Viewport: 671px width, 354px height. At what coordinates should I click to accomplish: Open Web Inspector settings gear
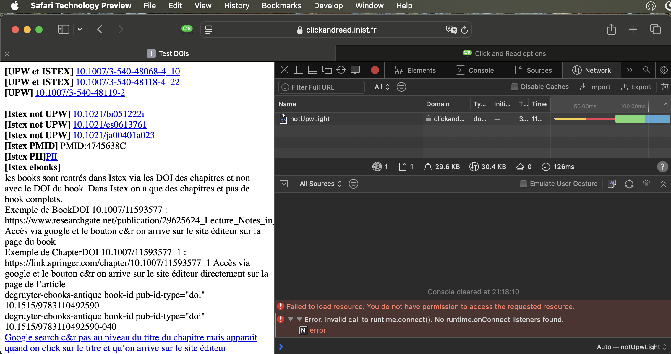(664, 70)
